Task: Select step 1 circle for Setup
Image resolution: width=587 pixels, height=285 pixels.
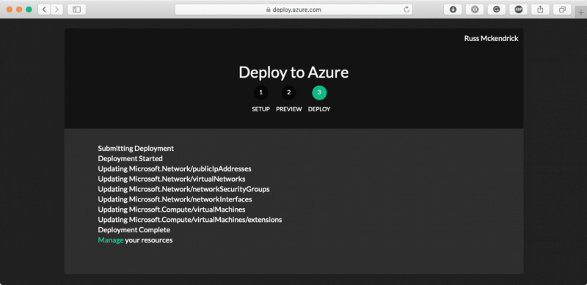Action: pos(261,93)
